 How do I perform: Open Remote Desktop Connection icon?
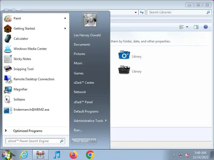pos(8,79)
